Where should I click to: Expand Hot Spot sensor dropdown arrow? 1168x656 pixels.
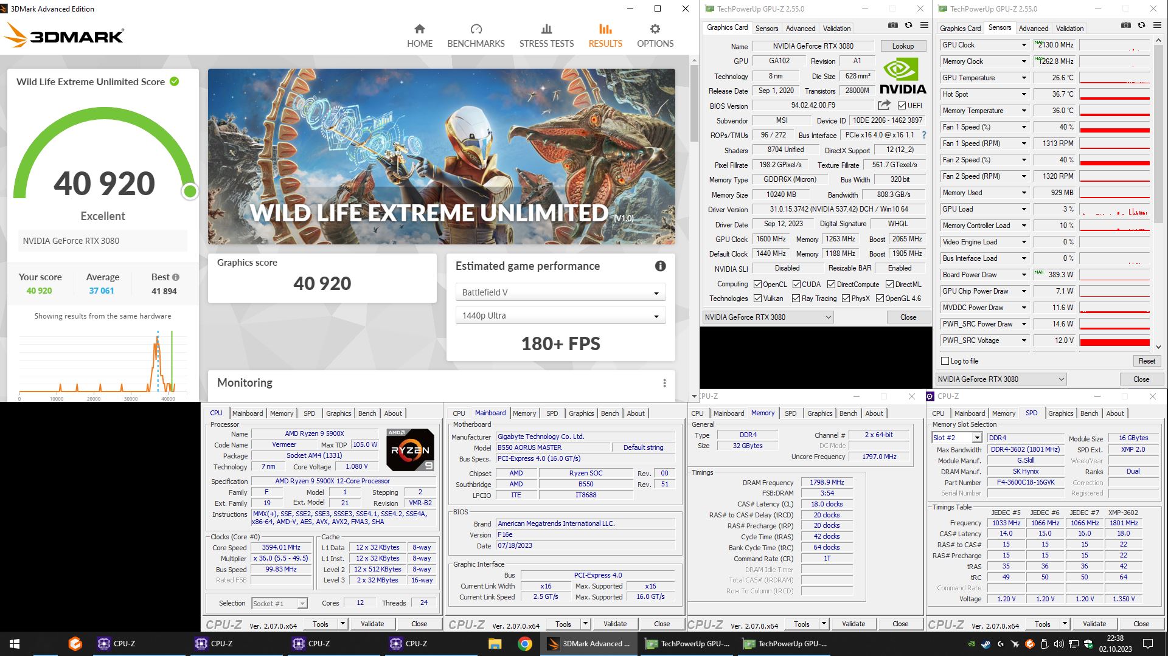(1024, 94)
